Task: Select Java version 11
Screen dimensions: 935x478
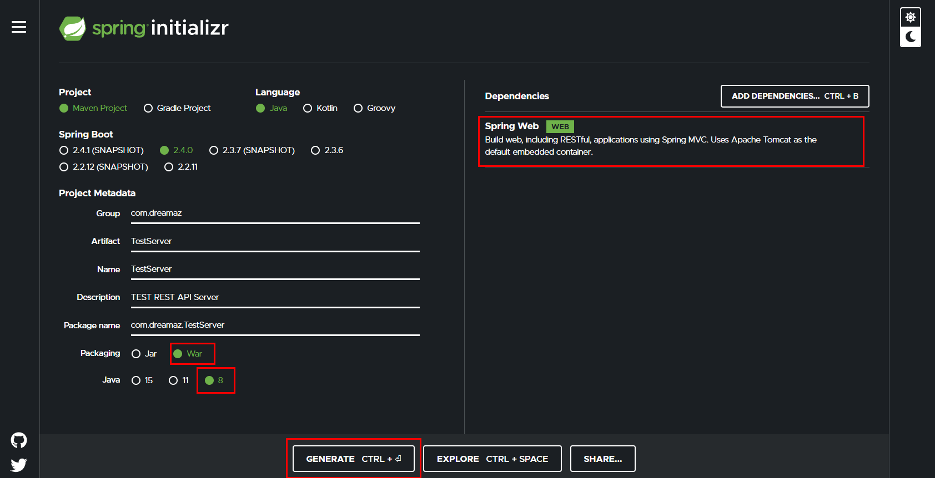Action: [x=179, y=380]
